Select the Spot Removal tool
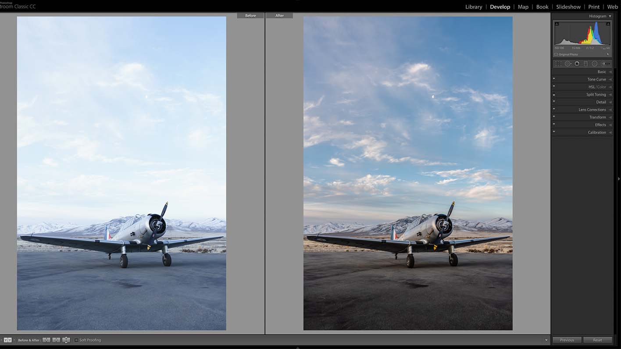This screenshot has width=621, height=349. coord(567,63)
